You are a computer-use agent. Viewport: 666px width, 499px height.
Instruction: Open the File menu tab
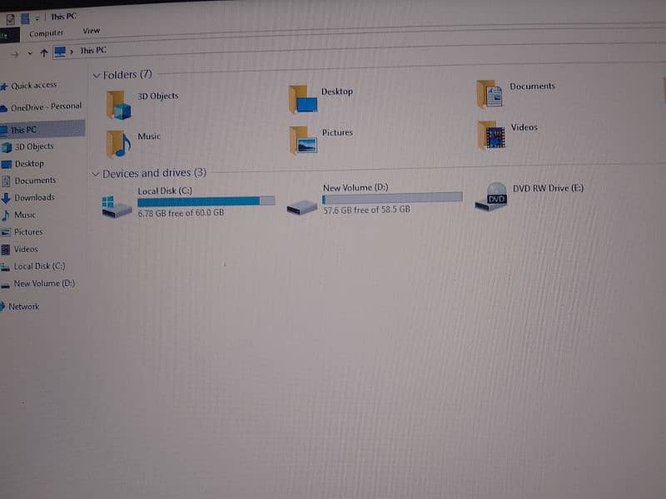click(9, 36)
